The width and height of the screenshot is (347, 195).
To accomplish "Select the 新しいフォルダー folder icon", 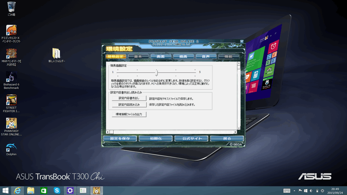I will 56,53.
